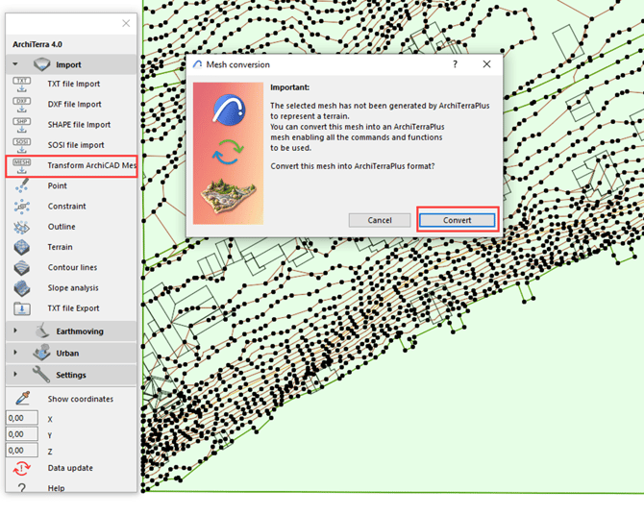
Task: Expand the Earthmoving section
Action: coord(15,331)
